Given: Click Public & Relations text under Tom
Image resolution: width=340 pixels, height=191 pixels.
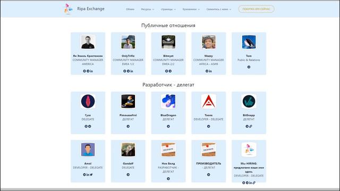Looking at the screenshot, I should [x=249, y=60].
